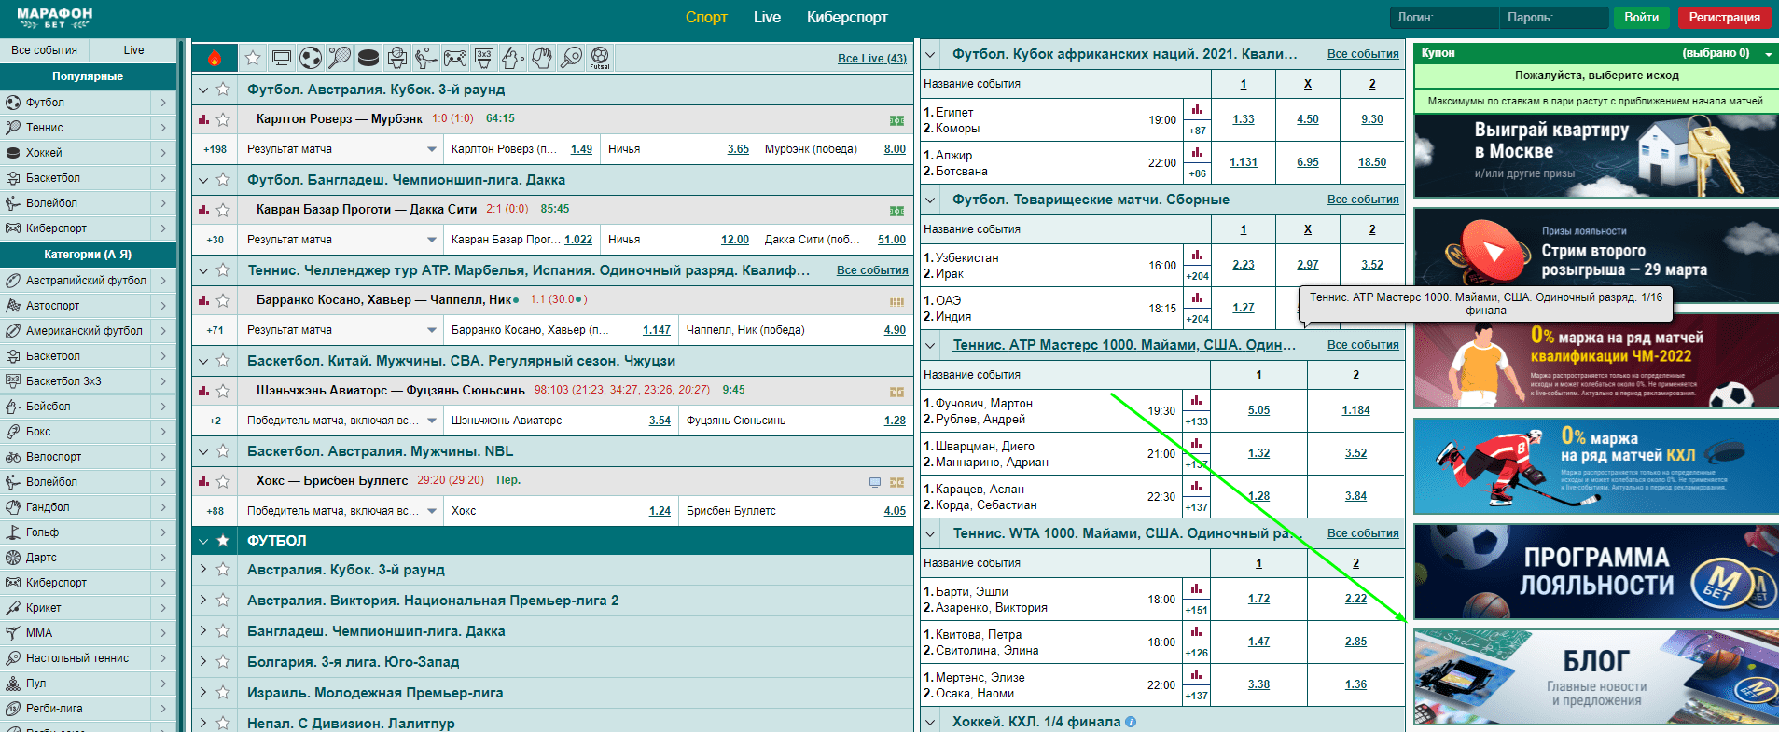
Task: Toggle favorite star for Хокс — Брисбен Буллетс
Action: coord(223,481)
